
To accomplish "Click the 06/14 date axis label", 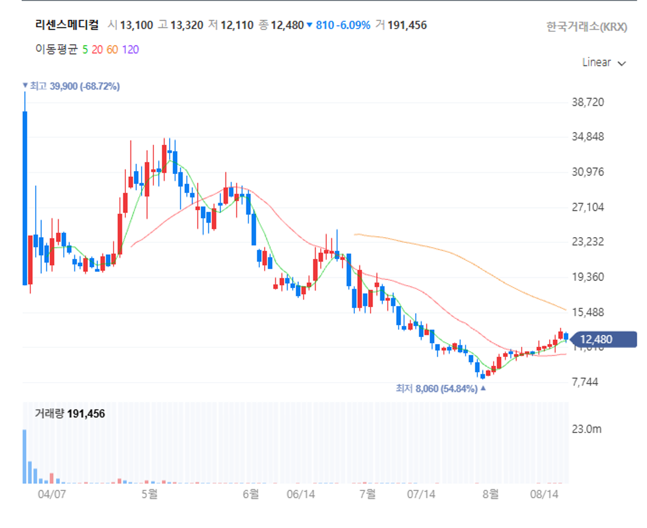I will [301, 494].
